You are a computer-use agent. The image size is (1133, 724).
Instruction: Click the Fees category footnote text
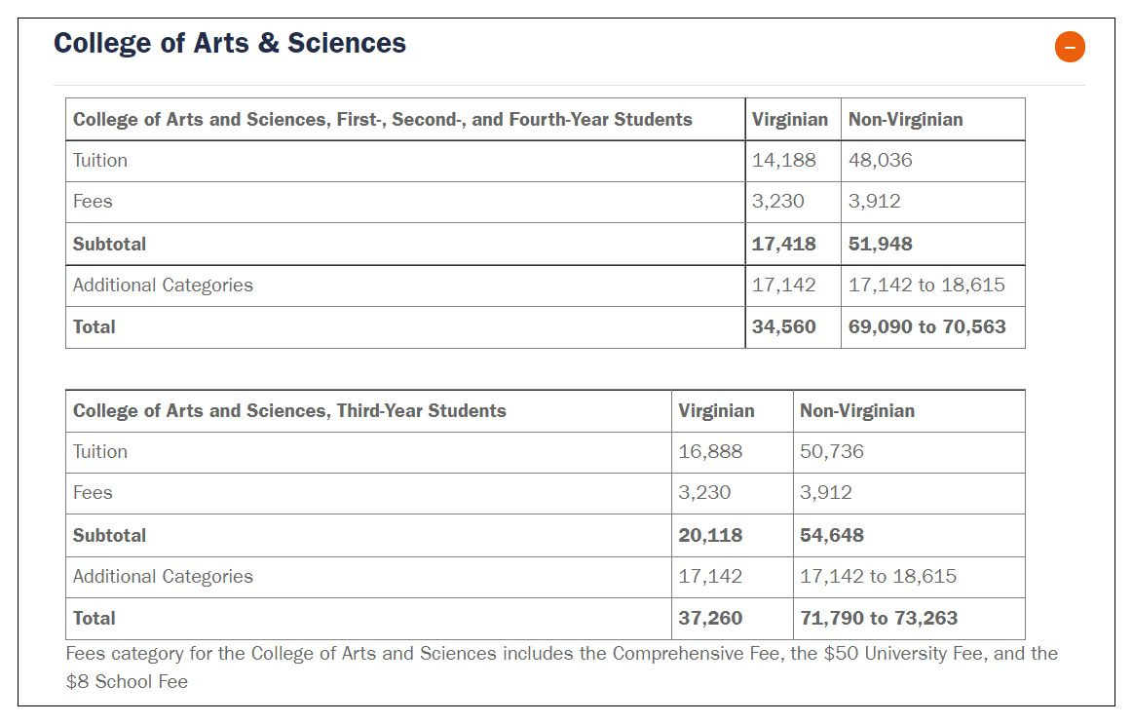click(x=561, y=667)
